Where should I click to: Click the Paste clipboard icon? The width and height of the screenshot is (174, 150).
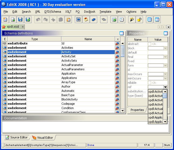pyautogui.click(x=68, y=20)
